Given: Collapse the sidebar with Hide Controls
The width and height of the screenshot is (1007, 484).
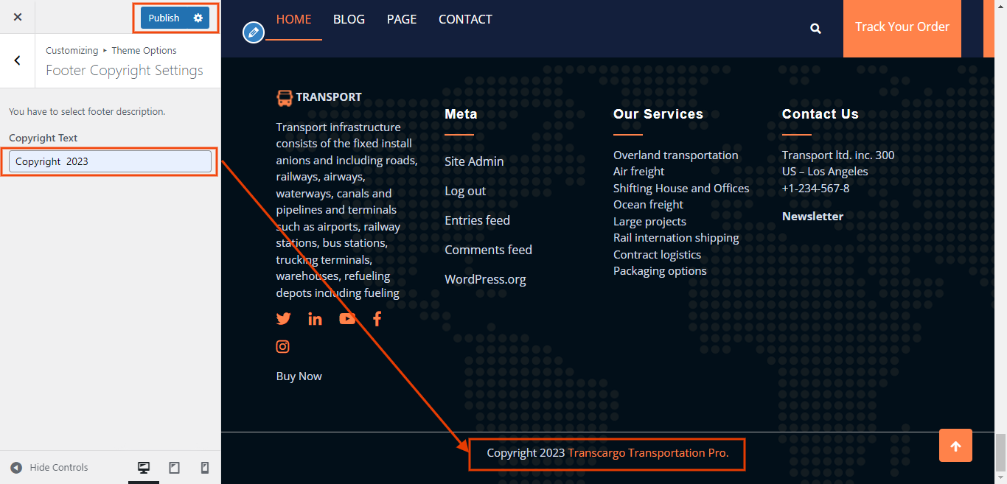Looking at the screenshot, I should tap(49, 468).
